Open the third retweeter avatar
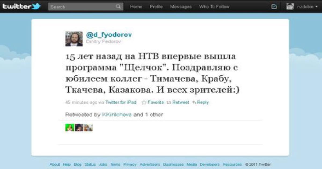The width and height of the screenshot is (322, 169). (88, 127)
